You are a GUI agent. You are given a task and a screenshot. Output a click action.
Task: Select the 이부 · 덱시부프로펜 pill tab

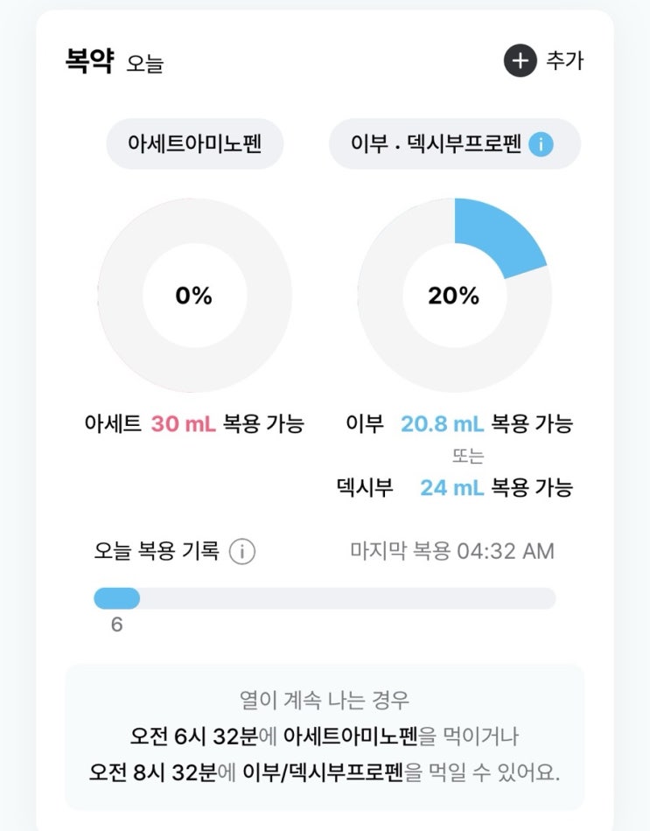pyautogui.click(x=455, y=143)
